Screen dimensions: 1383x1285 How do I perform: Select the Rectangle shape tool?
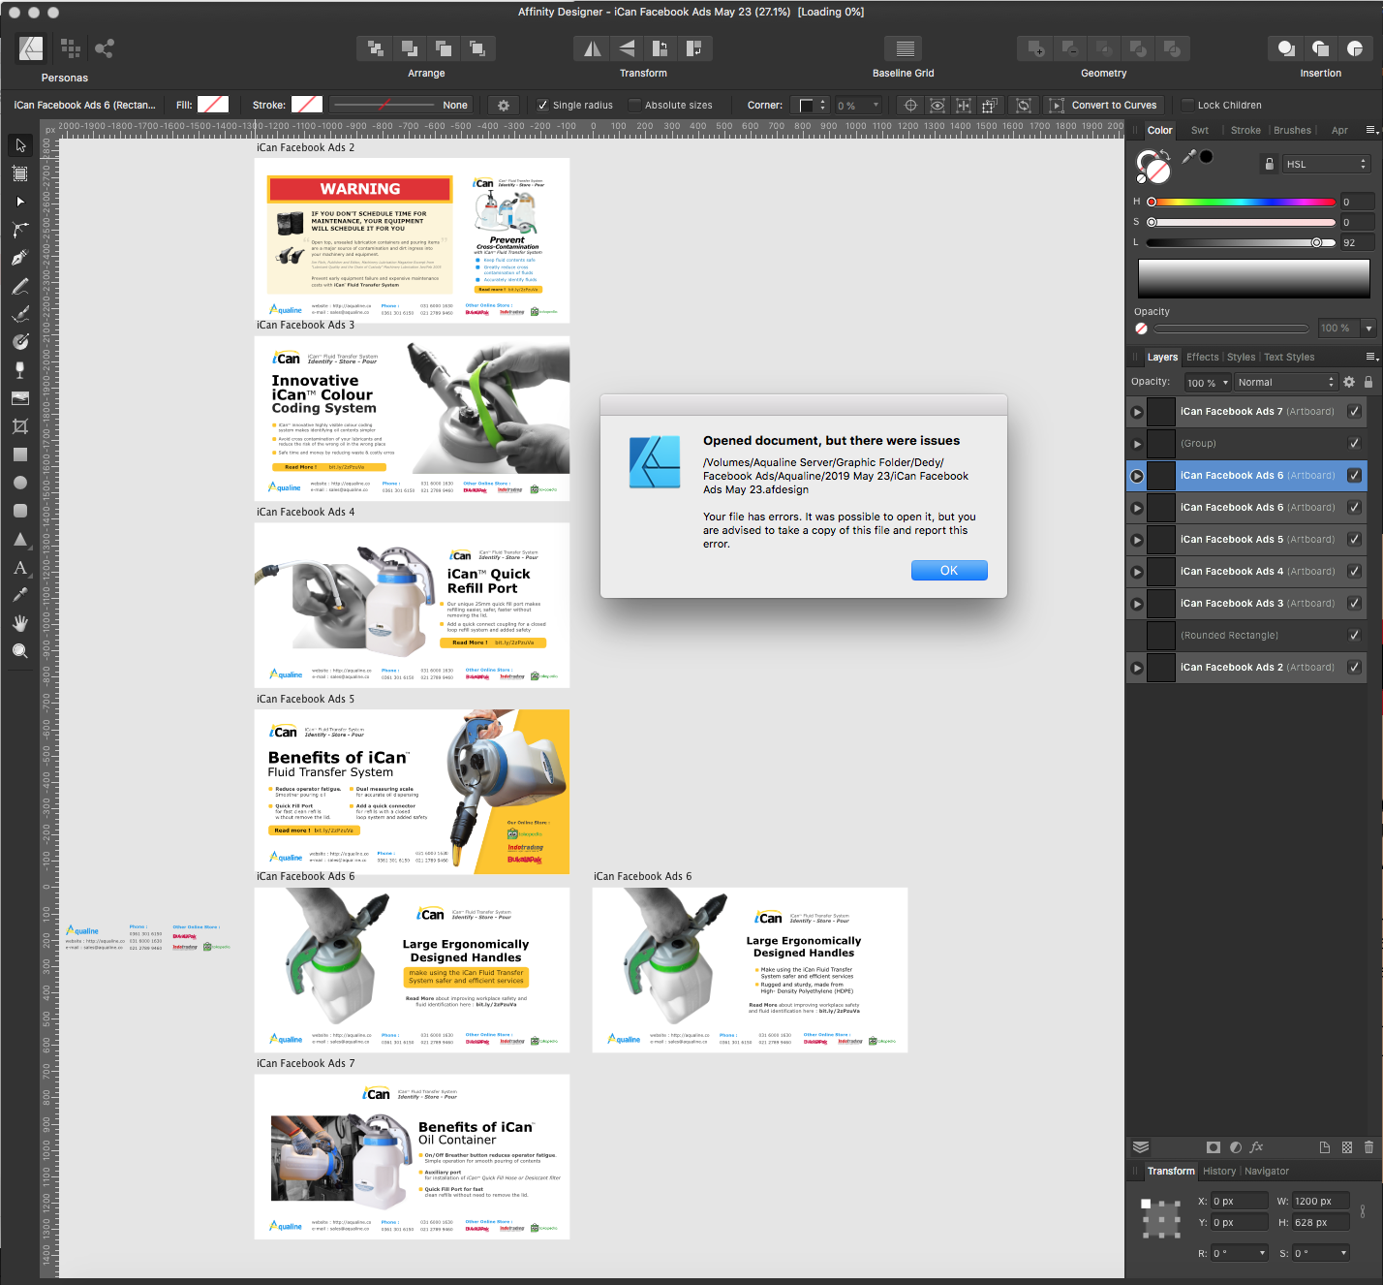tap(20, 454)
